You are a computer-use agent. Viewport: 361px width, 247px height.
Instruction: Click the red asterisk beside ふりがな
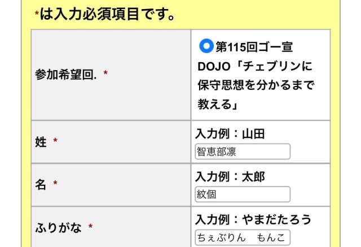[90, 228]
